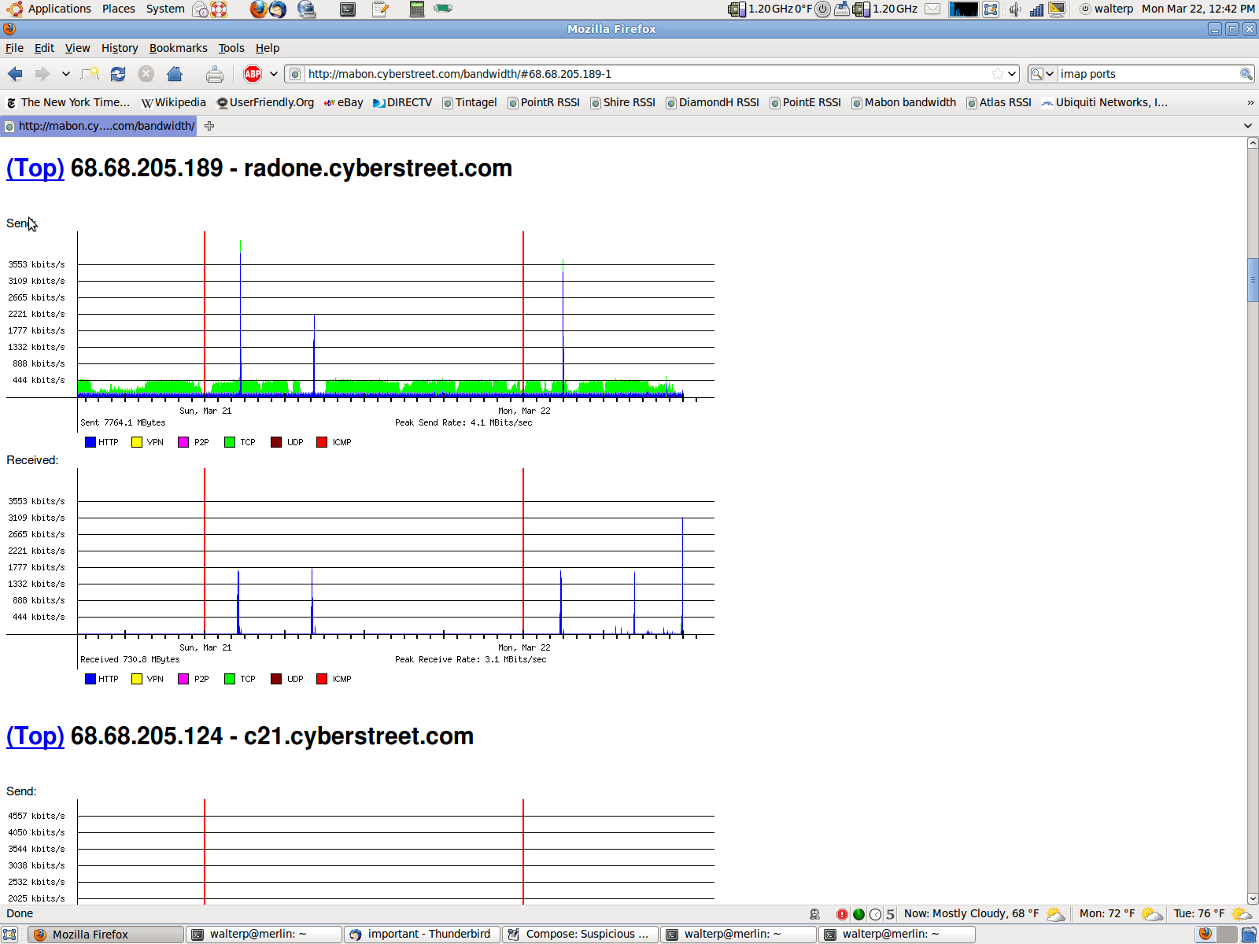This screenshot has height=944, width=1259.
Task: Expand the Adblock Plus dropdown arrow
Action: tap(274, 74)
